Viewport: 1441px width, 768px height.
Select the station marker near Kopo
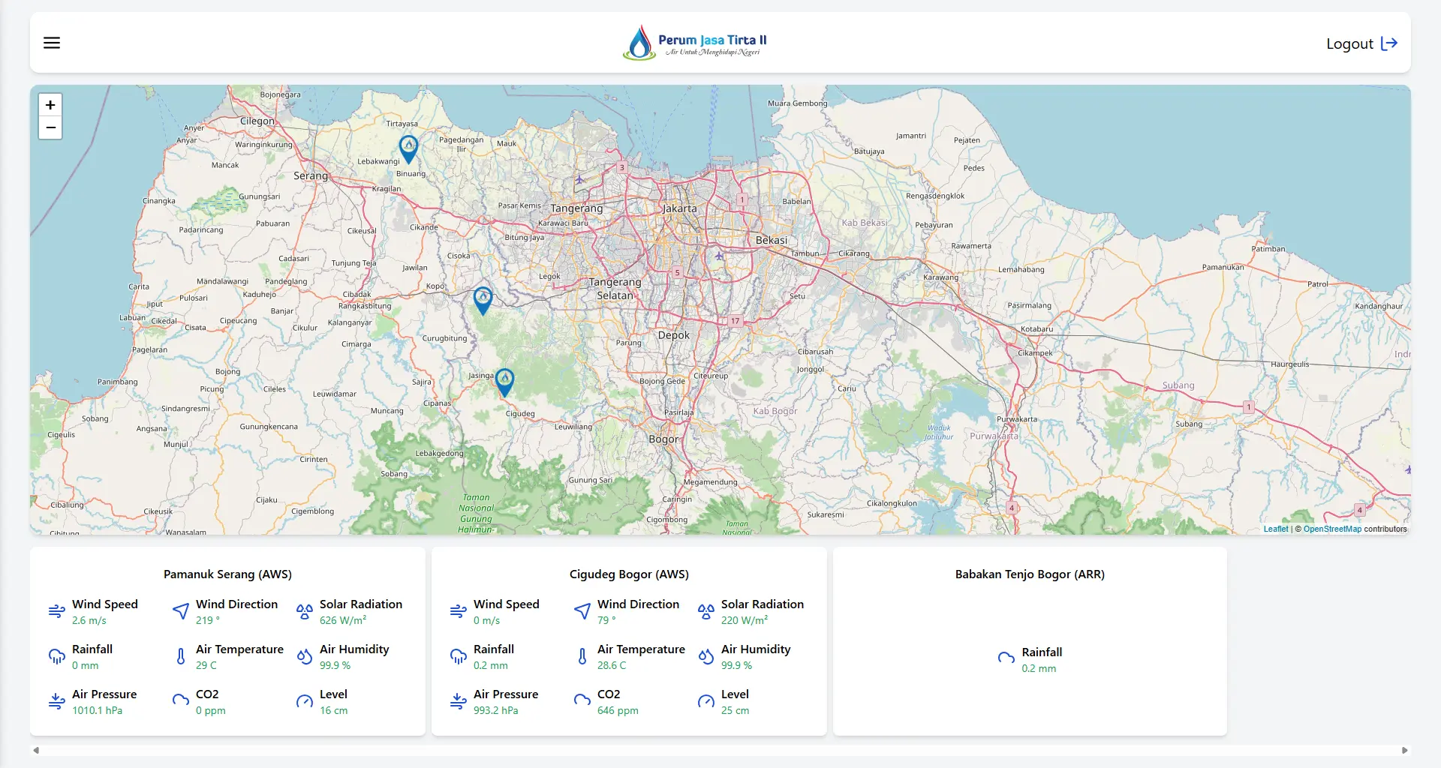[x=483, y=300]
